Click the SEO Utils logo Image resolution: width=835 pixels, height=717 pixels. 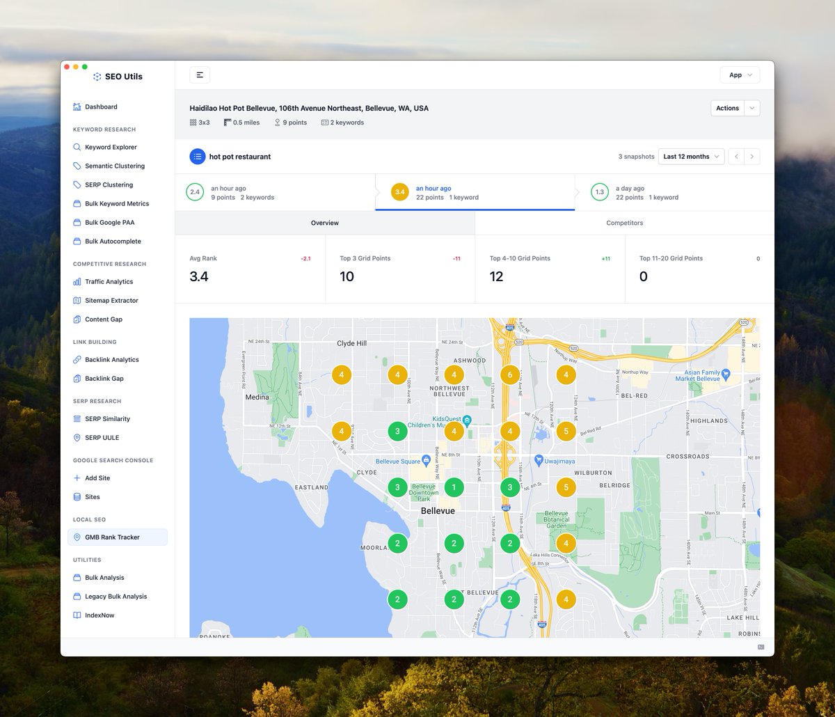(x=118, y=77)
